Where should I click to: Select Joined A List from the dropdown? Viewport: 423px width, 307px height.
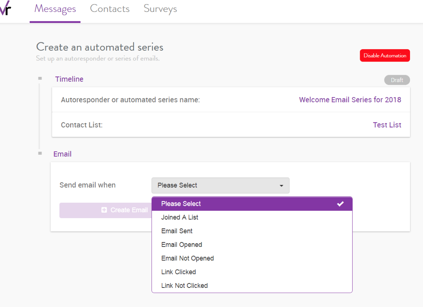180,217
